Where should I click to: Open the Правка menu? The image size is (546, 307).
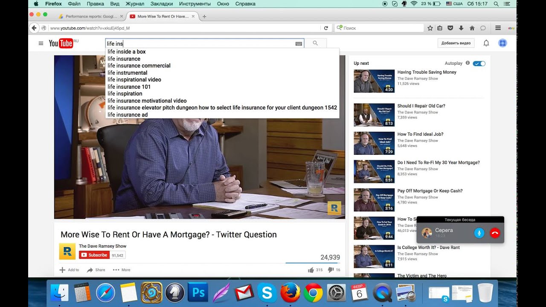coord(95,4)
